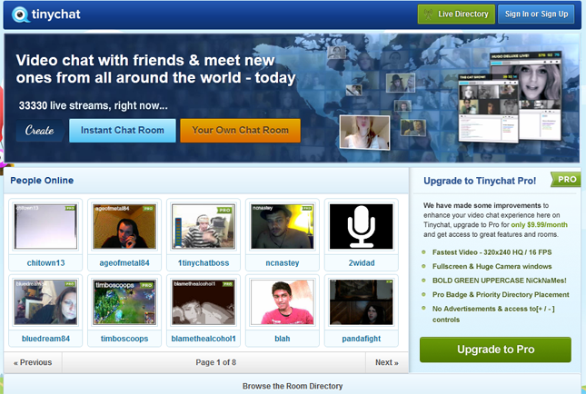Click the Tinychat logo icon
This screenshot has width=586, height=394.
[x=18, y=15]
